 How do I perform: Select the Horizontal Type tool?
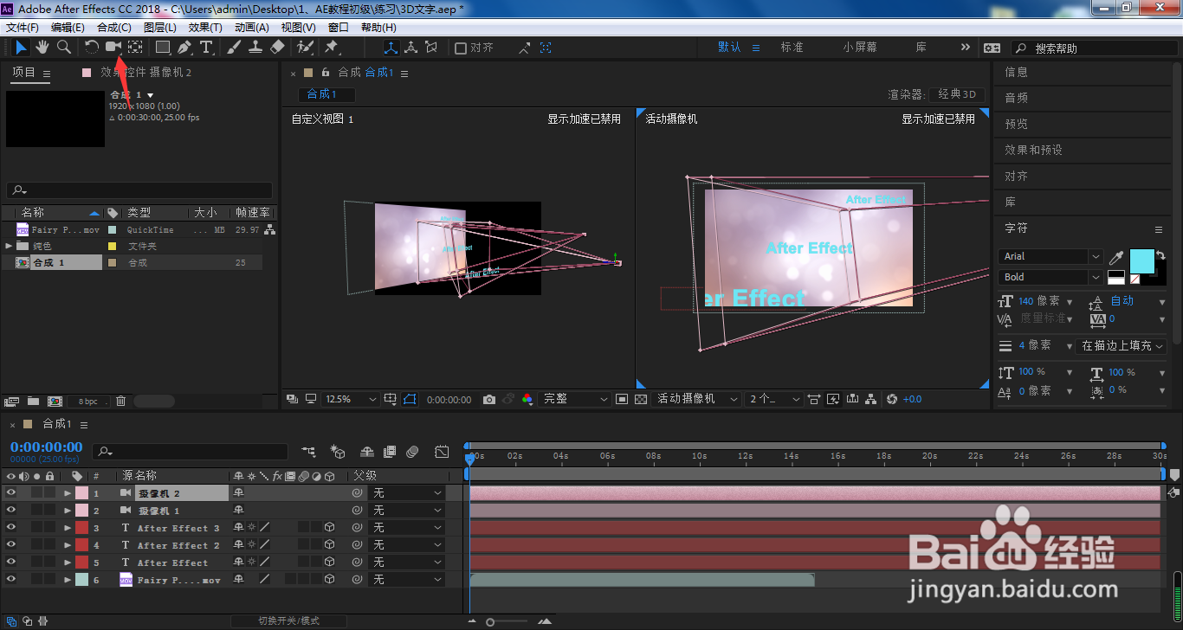206,48
